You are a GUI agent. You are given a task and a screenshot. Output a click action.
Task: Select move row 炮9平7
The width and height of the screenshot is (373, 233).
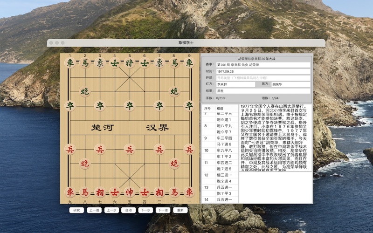pyautogui.click(x=220, y=132)
